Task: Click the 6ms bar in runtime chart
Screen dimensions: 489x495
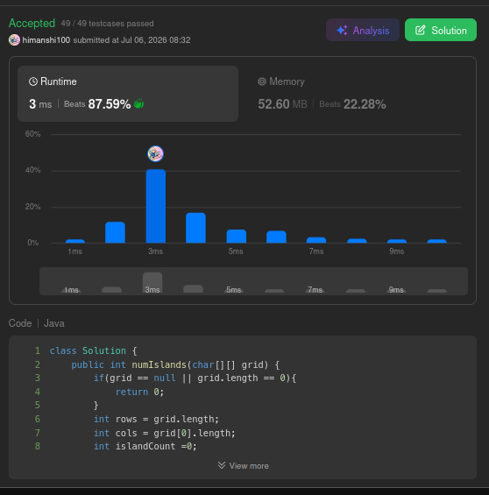Action: click(x=276, y=237)
